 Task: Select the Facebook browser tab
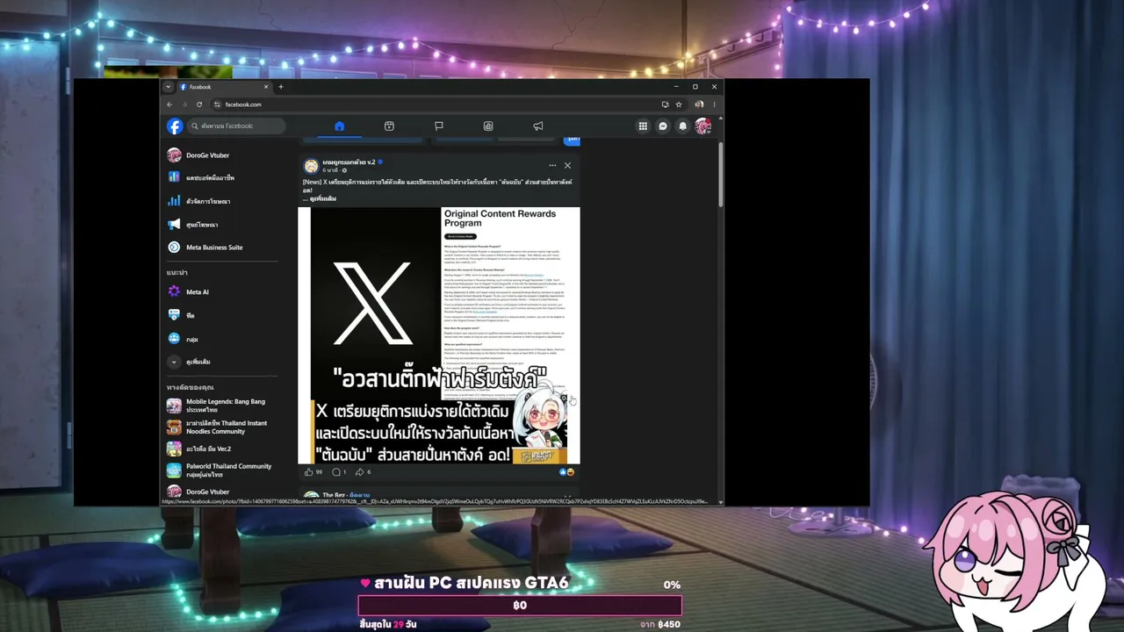click(224, 87)
